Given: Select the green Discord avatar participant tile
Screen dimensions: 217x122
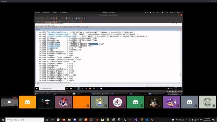Looking at the screenshot, I should pos(135,102).
